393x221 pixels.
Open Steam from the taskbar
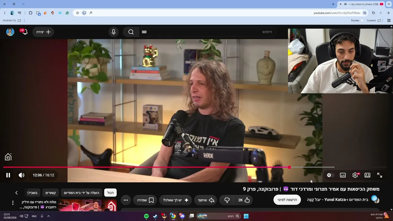point(155,216)
